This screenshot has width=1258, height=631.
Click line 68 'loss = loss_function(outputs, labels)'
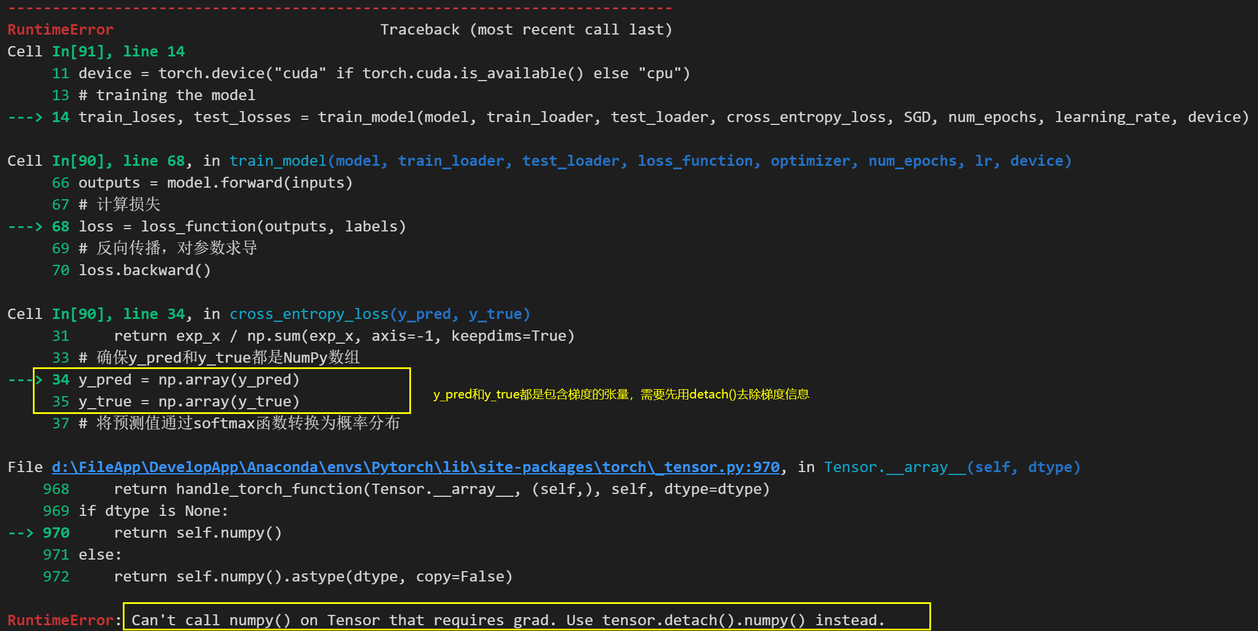click(x=242, y=227)
